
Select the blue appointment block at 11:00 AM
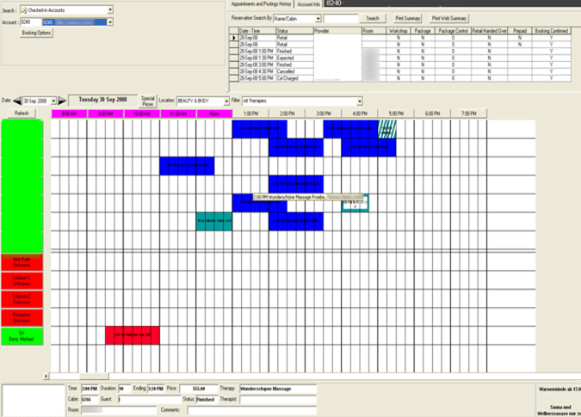click(187, 166)
